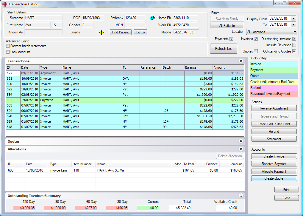This screenshot has height=216, width=303.
Task: Click the red cross app icon in title bar
Action: click(5, 4)
